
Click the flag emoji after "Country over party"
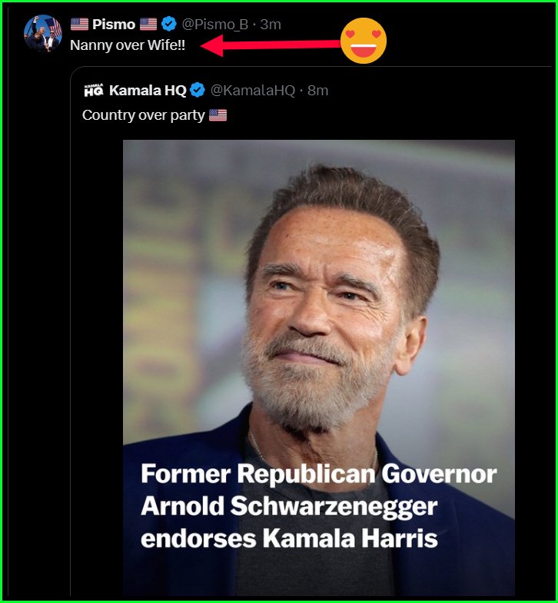218,115
